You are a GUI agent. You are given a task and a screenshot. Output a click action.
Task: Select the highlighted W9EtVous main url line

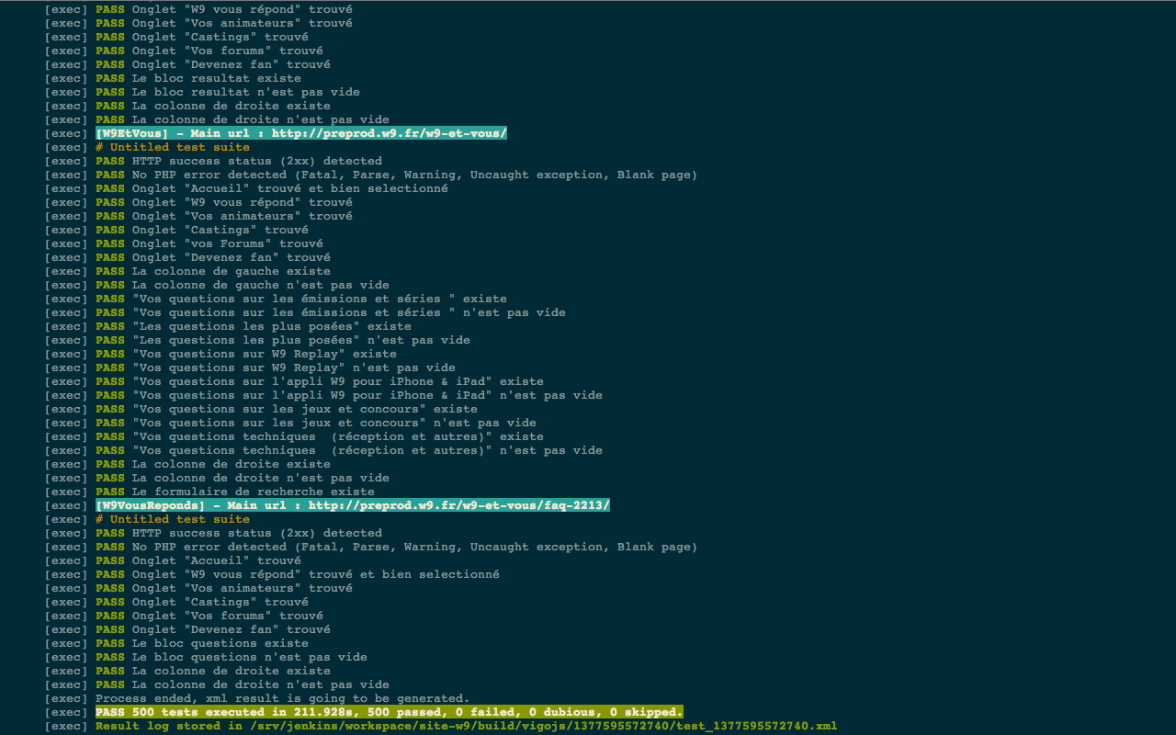(303, 132)
